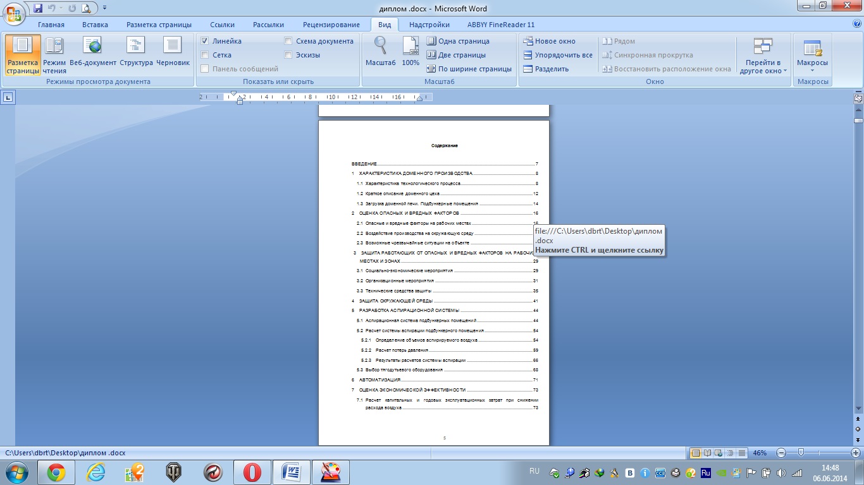Go to 5.3 Выбор тягодутьевого оборудования entry
864x485 pixels.
[x=447, y=369]
